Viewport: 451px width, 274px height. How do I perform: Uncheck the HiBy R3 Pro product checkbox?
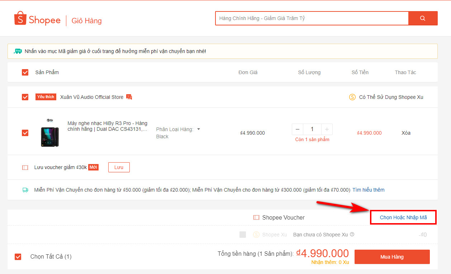click(25, 133)
